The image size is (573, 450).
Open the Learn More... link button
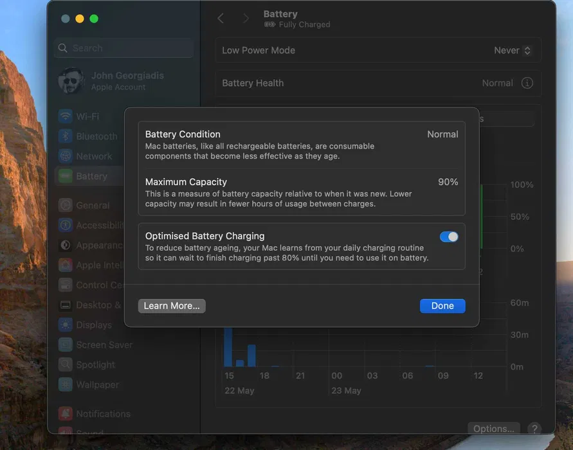tap(172, 306)
